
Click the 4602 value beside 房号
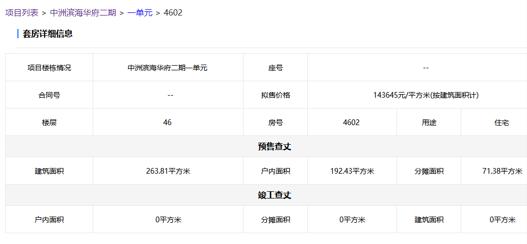pyautogui.click(x=351, y=123)
